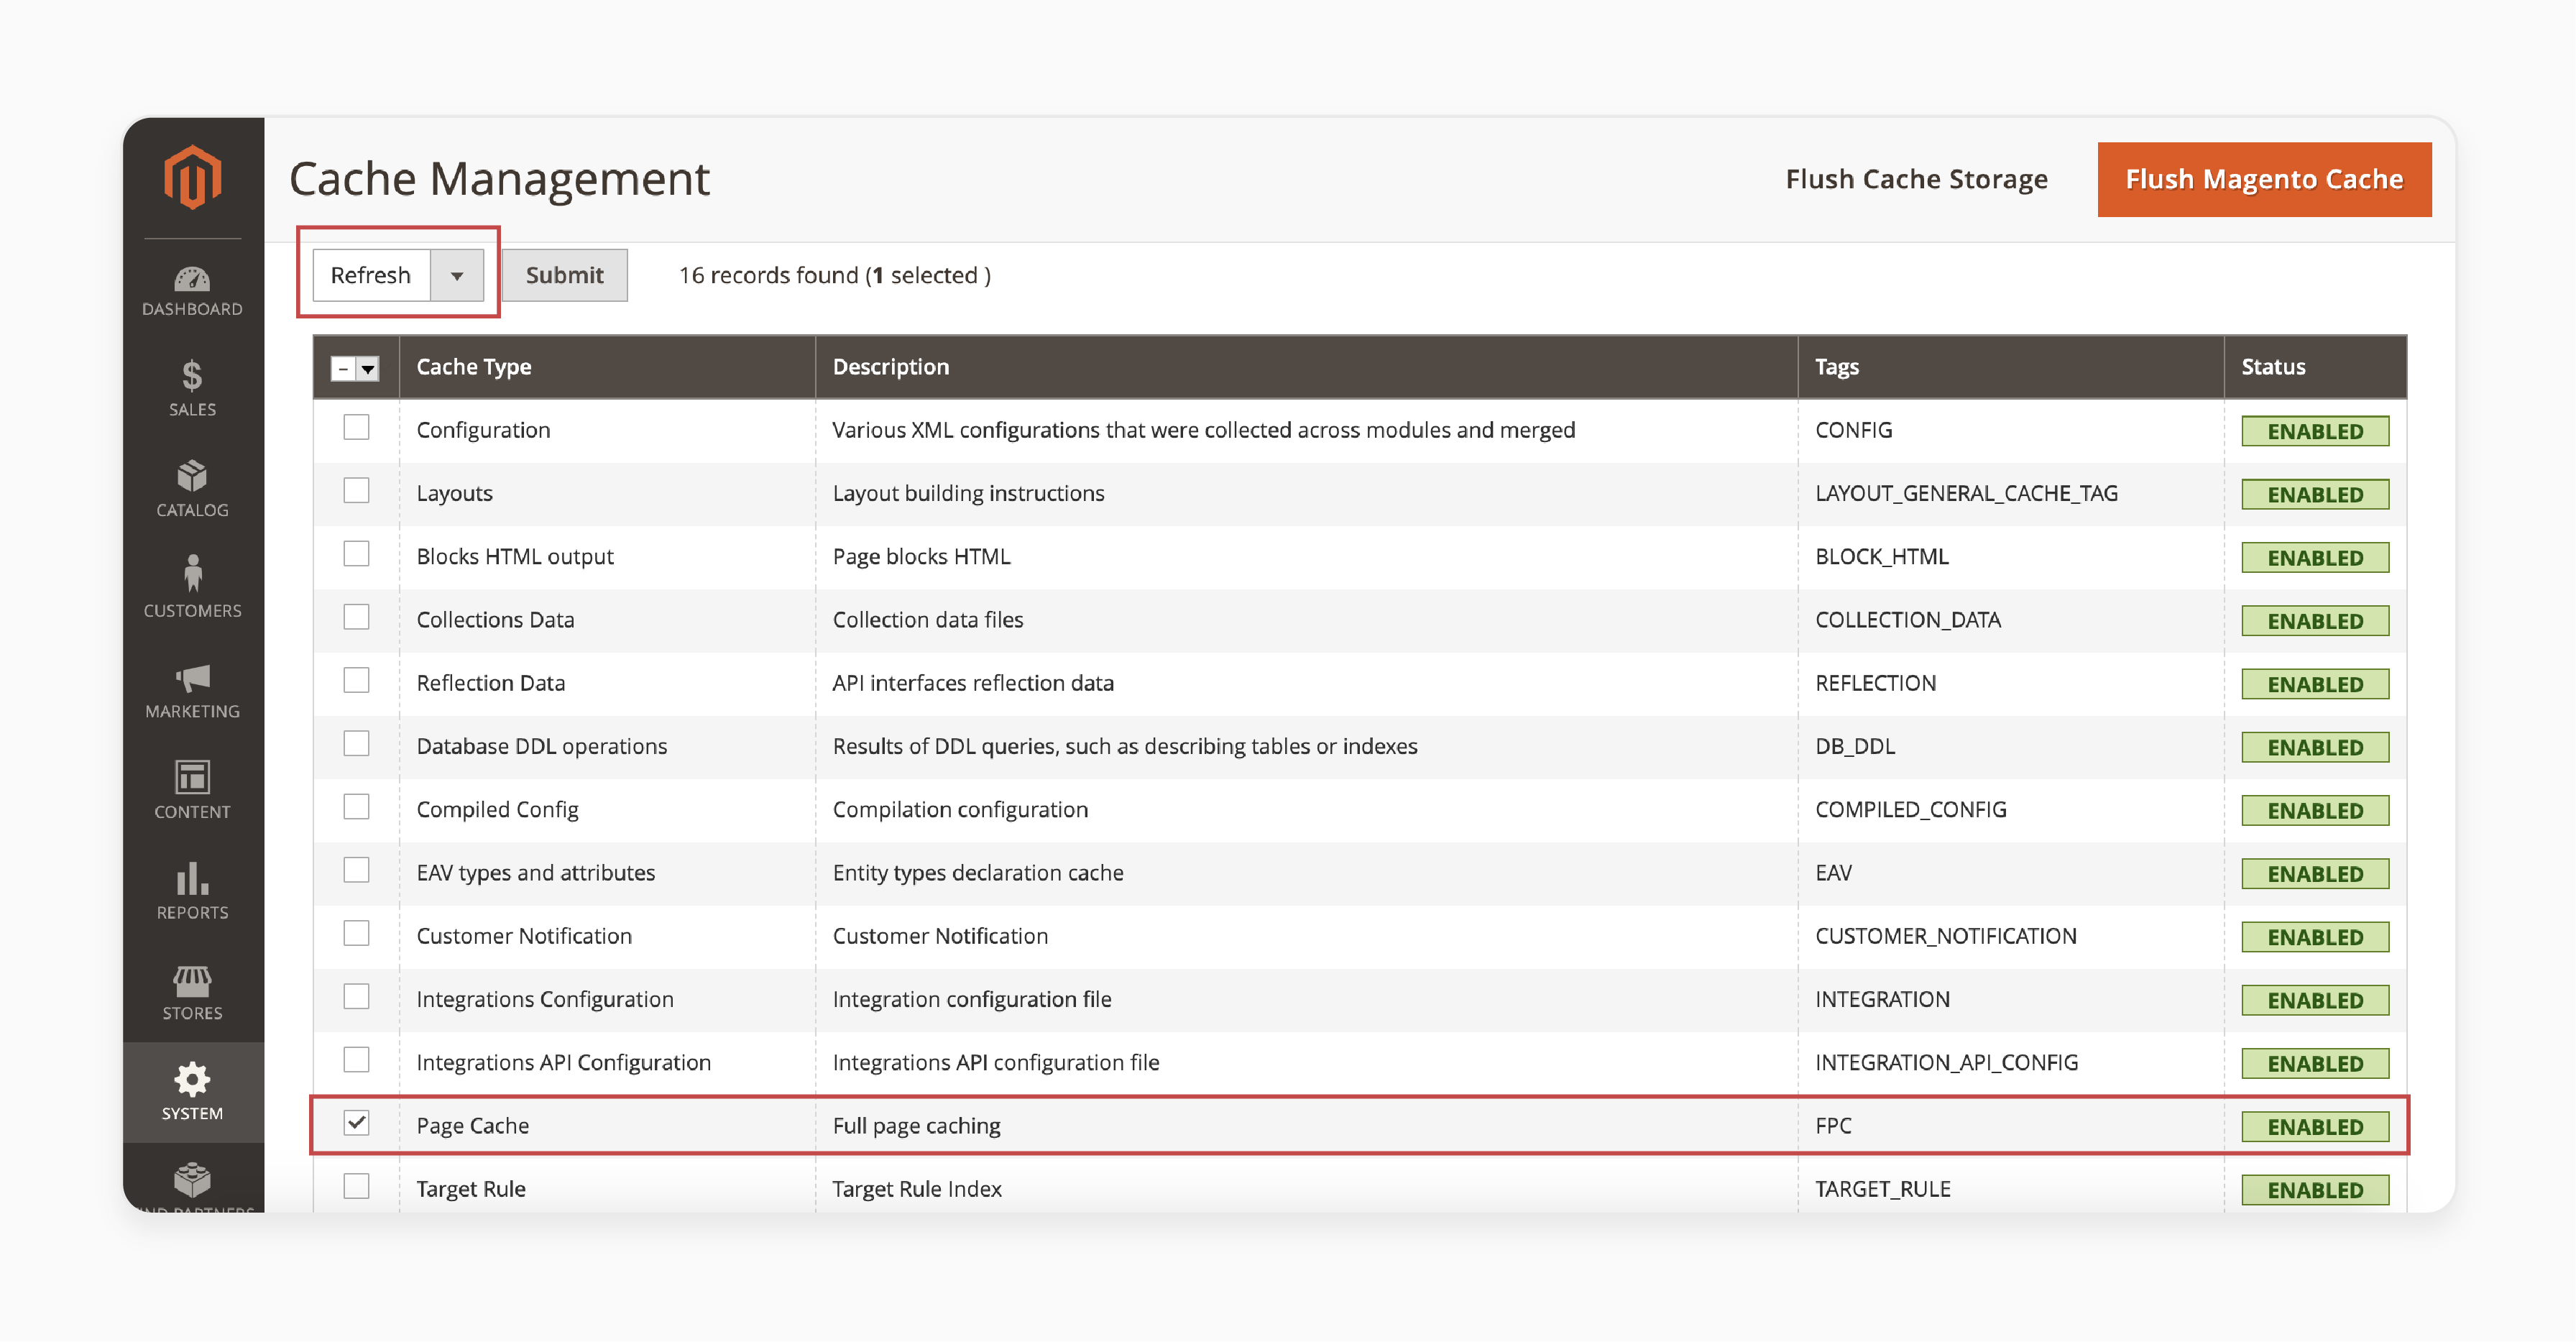This screenshot has height=1342, width=2576.
Task: Tick the Layouts cache checkbox
Action: (356, 491)
